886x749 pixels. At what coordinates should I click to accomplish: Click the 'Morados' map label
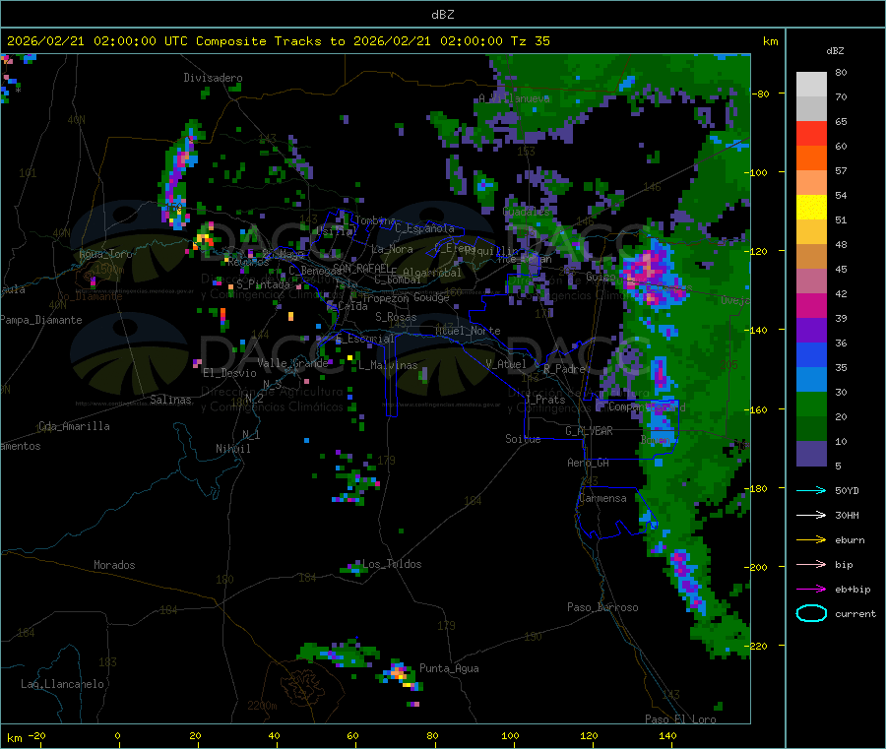(x=114, y=565)
